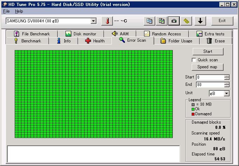Copy info to clipboard icon
This screenshot has width=239, height=166.
tap(149, 21)
